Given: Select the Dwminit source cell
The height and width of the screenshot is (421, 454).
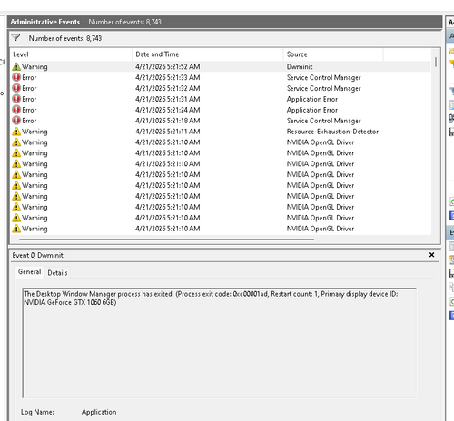Looking at the screenshot, I should pos(300,66).
